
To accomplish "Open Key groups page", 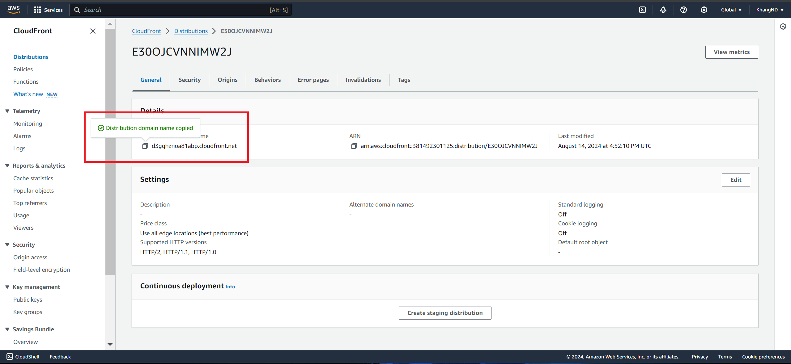I will (28, 312).
